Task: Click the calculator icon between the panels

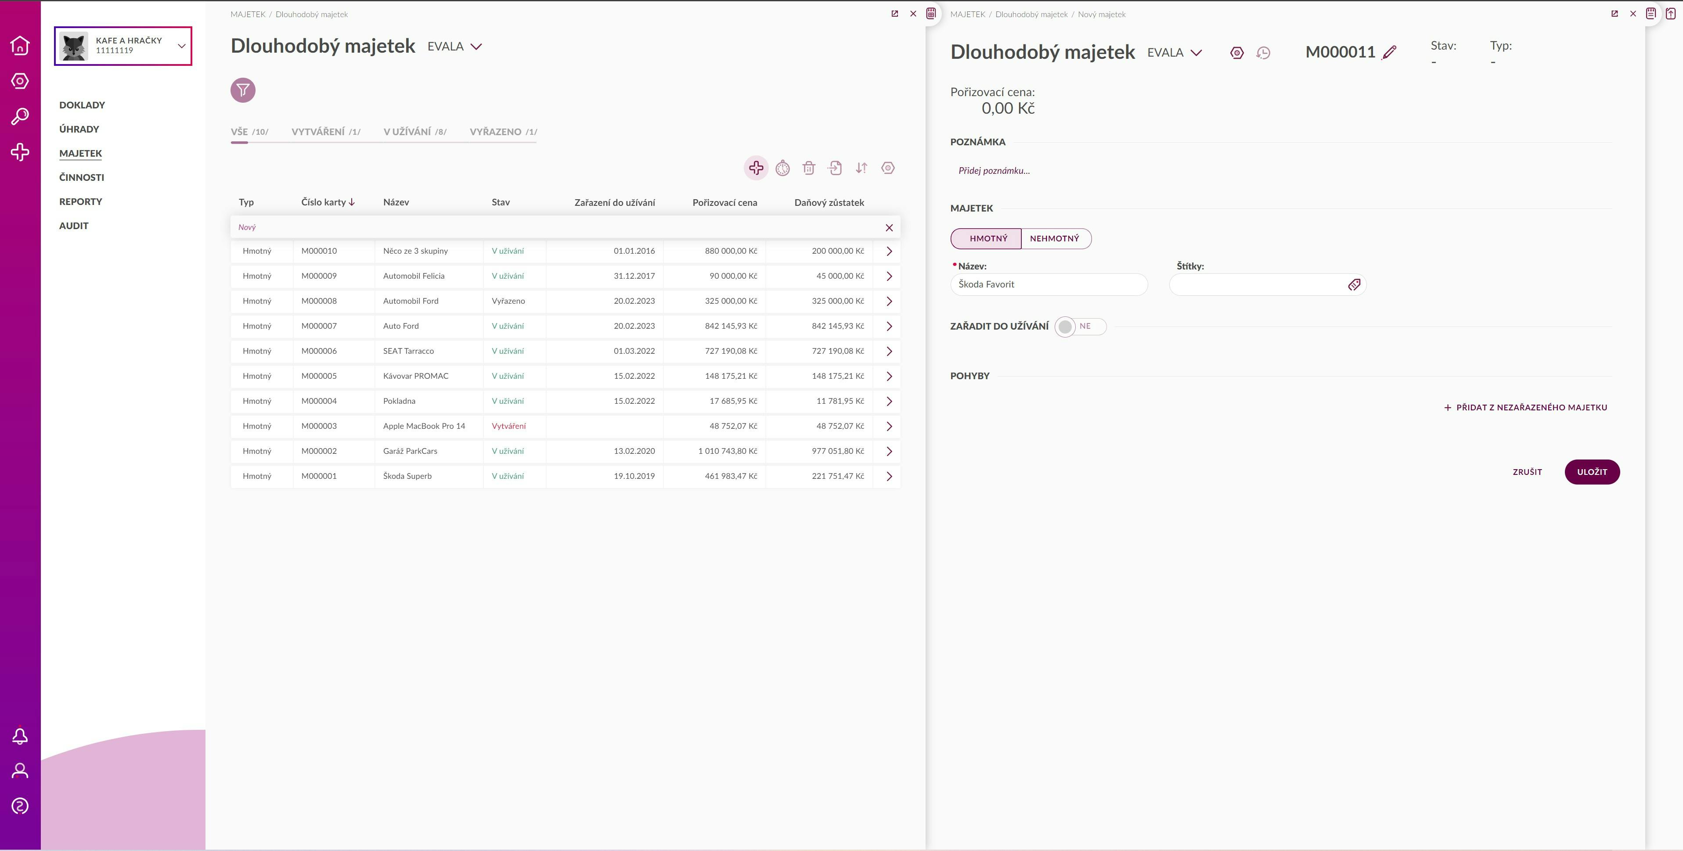Action: (x=931, y=13)
